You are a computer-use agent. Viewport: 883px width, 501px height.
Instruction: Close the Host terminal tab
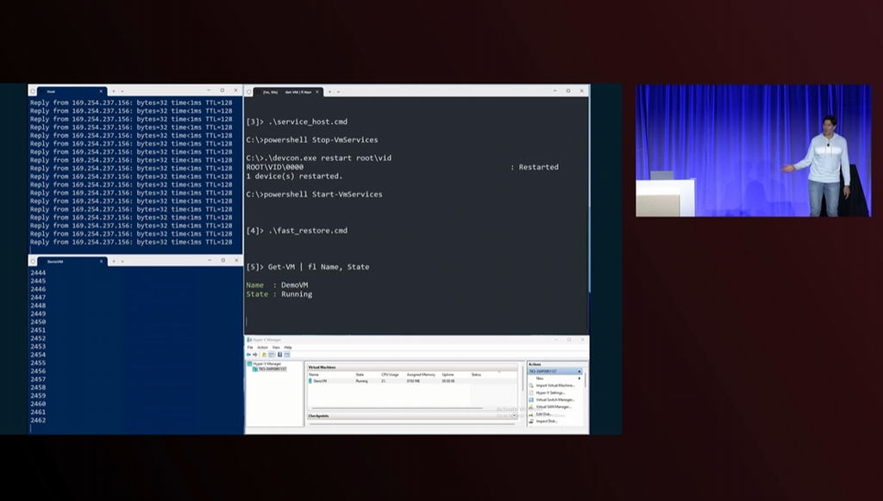pyautogui.click(x=101, y=90)
